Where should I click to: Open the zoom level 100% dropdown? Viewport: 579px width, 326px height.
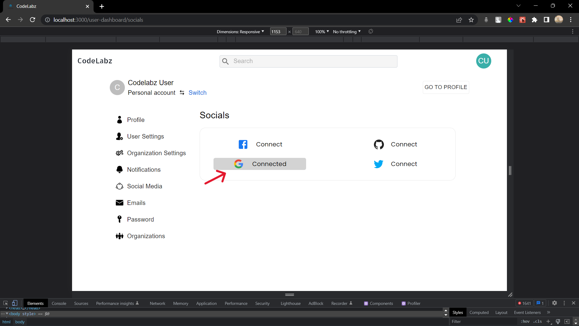click(321, 31)
